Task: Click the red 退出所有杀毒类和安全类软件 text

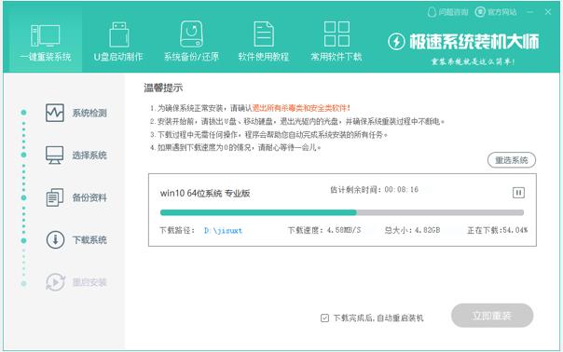Action: (301, 108)
